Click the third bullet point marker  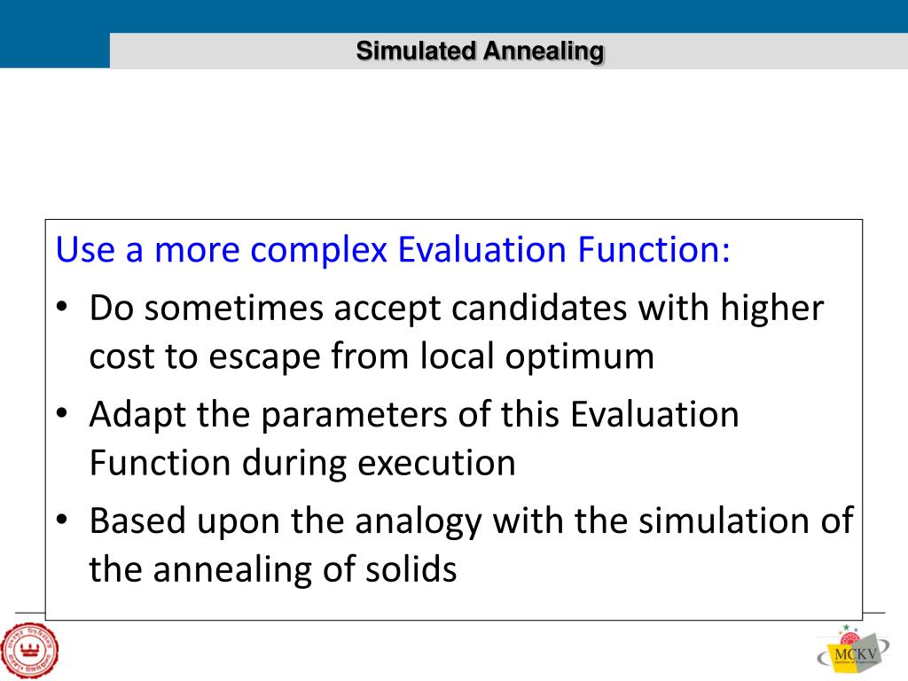(x=62, y=521)
